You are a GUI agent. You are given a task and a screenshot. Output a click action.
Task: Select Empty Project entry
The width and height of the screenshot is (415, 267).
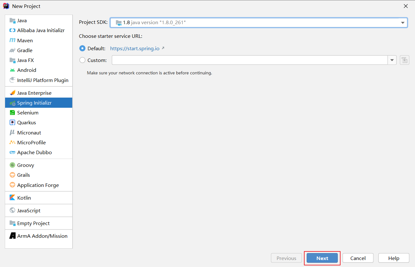[x=39, y=223]
